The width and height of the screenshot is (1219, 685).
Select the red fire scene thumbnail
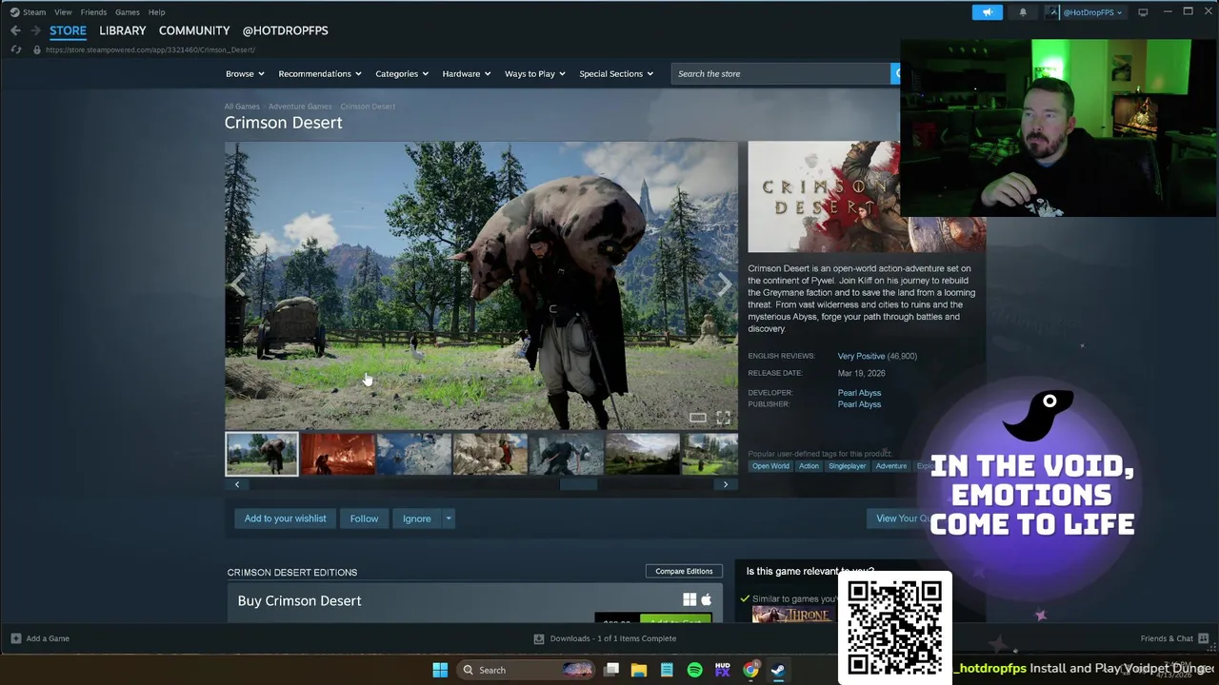point(338,454)
